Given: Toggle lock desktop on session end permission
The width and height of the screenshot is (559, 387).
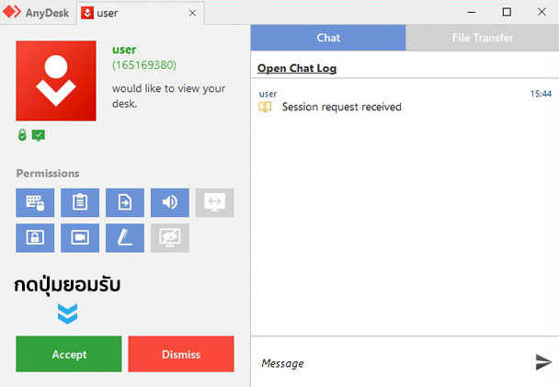Looking at the screenshot, I should pos(35,238).
